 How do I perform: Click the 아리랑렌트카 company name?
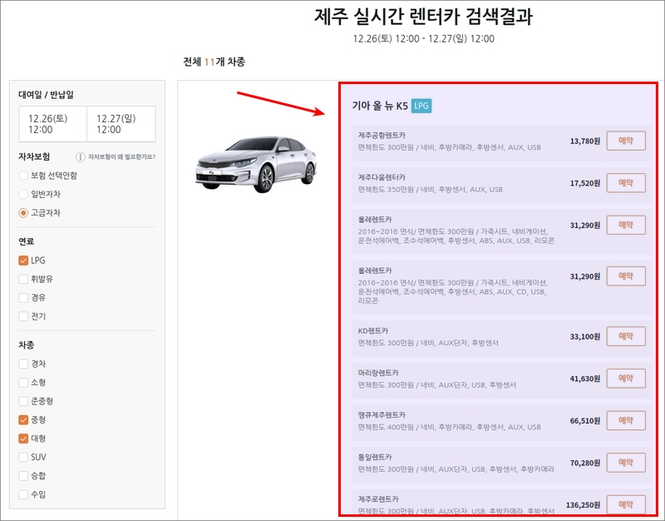point(378,373)
